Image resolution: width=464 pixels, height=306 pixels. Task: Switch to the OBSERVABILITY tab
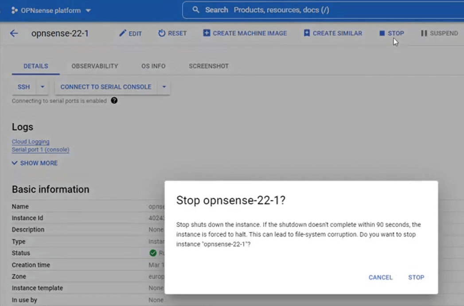95,66
